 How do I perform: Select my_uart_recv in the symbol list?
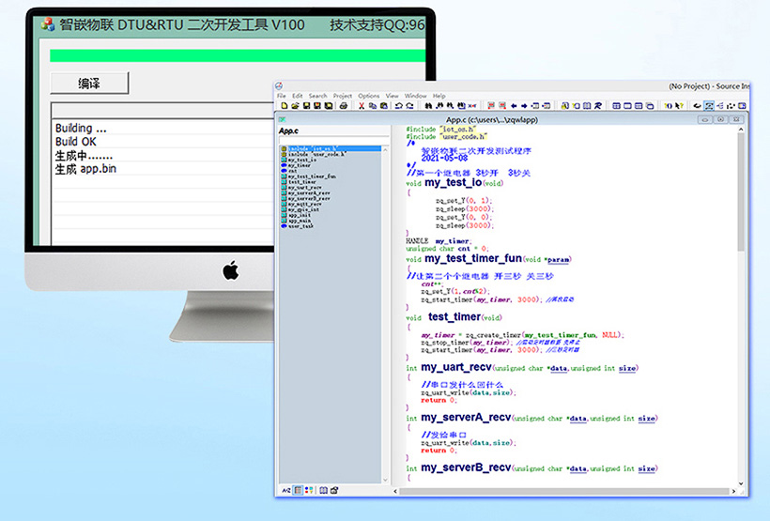(304, 188)
